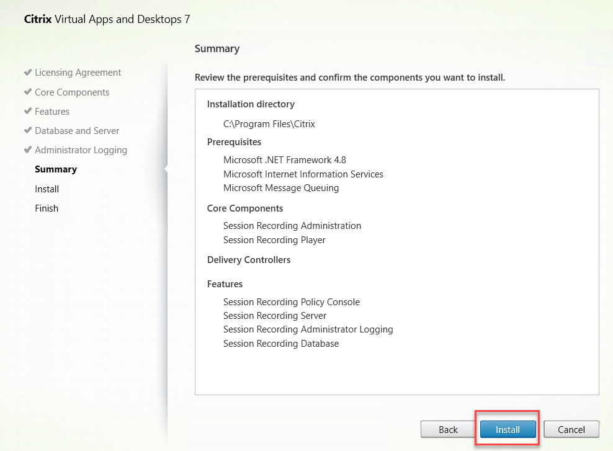The image size is (613, 451).
Task: Select the Summary step in sidebar
Action: pyautogui.click(x=56, y=169)
